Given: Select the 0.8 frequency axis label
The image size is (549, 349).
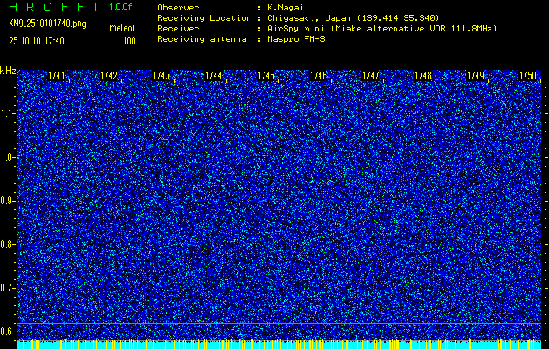Looking at the screenshot, I should point(8,243).
